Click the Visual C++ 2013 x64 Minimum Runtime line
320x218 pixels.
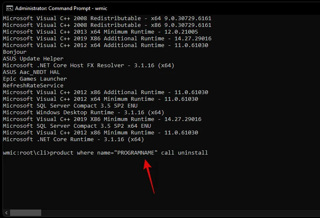click(x=100, y=32)
